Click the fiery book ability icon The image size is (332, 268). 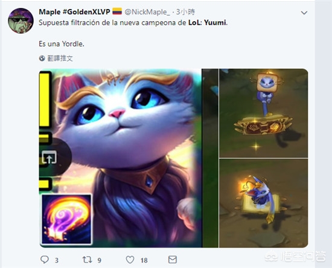pyautogui.click(x=66, y=219)
